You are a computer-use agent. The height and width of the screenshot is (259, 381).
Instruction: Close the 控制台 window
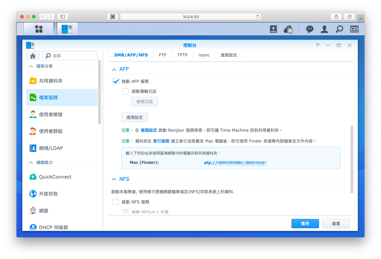click(x=350, y=45)
